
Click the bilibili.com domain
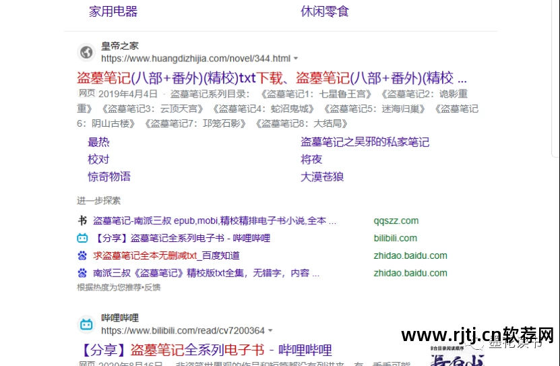396,238
